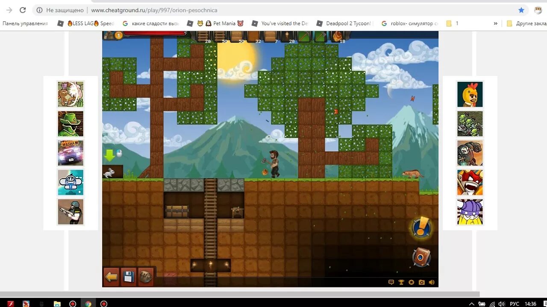Go forward in the browser
The width and height of the screenshot is (547, 307).
point(9,10)
